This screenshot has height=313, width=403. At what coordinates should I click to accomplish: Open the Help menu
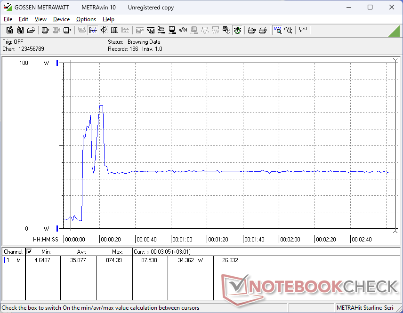[x=108, y=19]
